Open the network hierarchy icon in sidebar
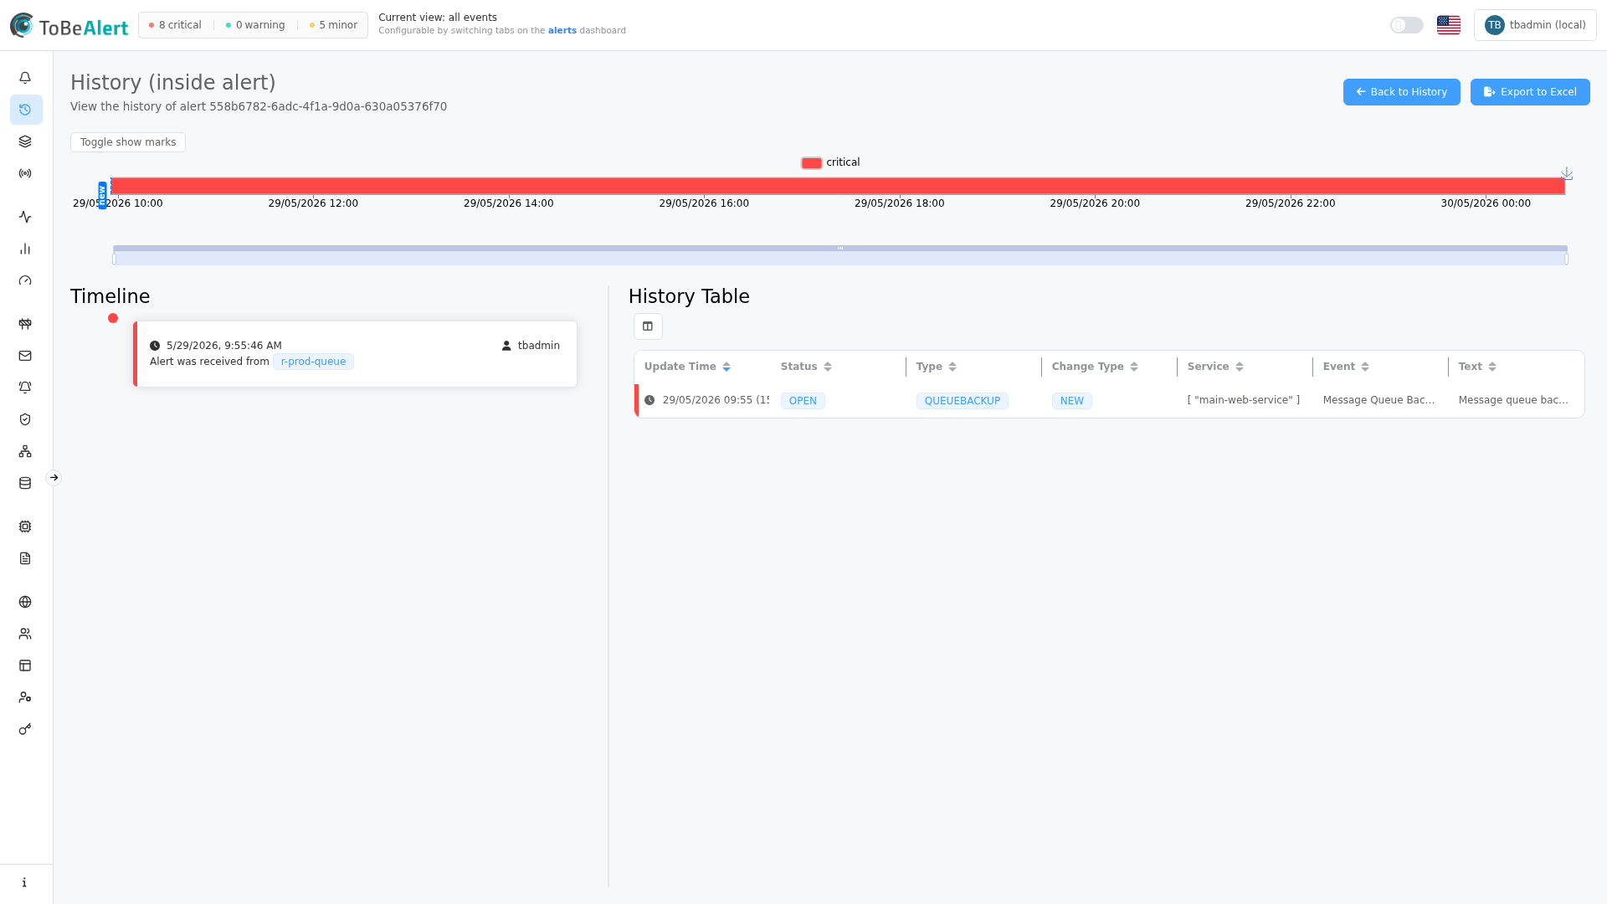The width and height of the screenshot is (1607, 904). click(25, 451)
